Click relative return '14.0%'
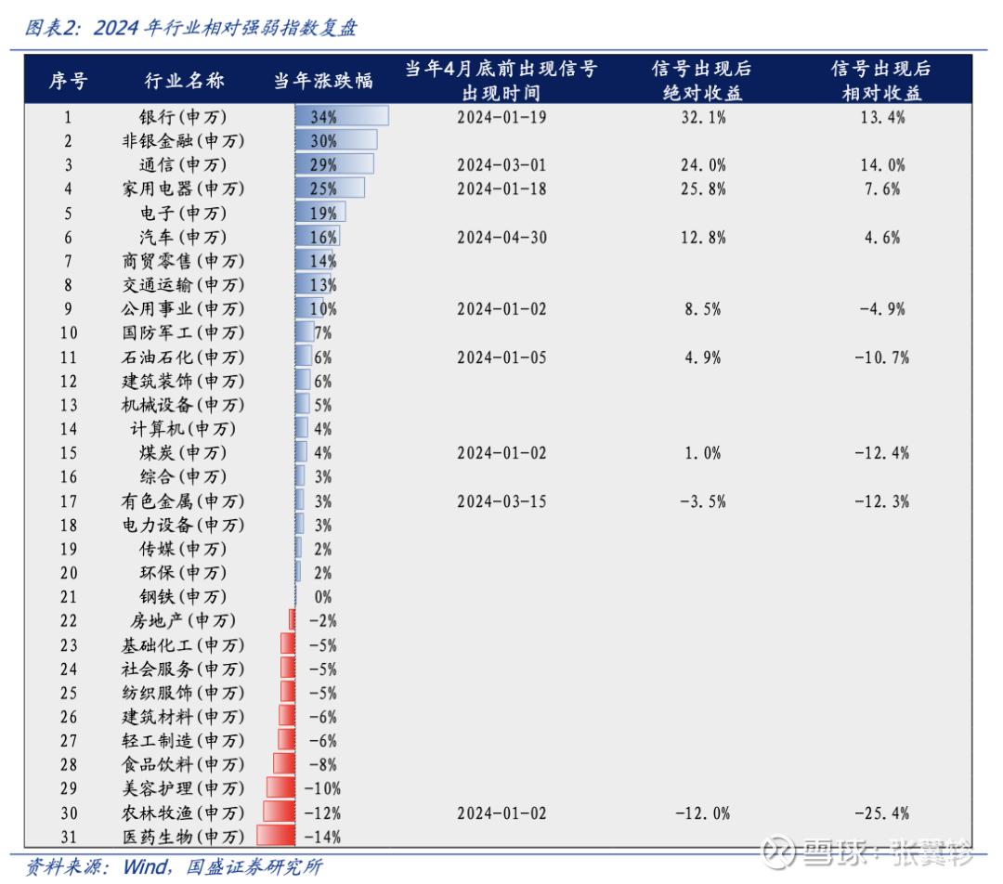The image size is (1003, 884). coord(882,165)
